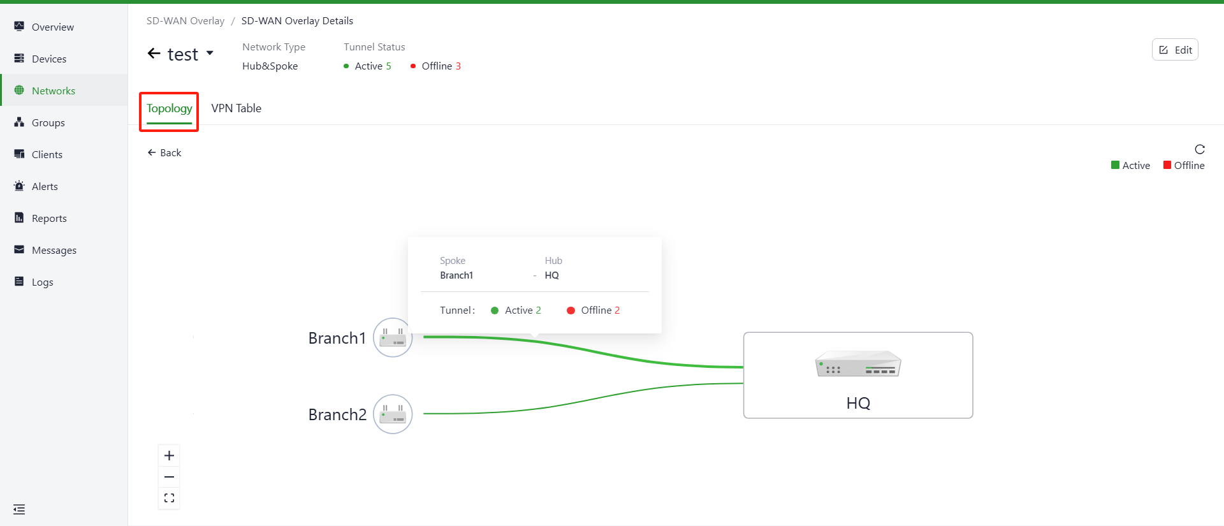Click the refresh topology icon
This screenshot has width=1224, height=526.
pyautogui.click(x=1199, y=149)
